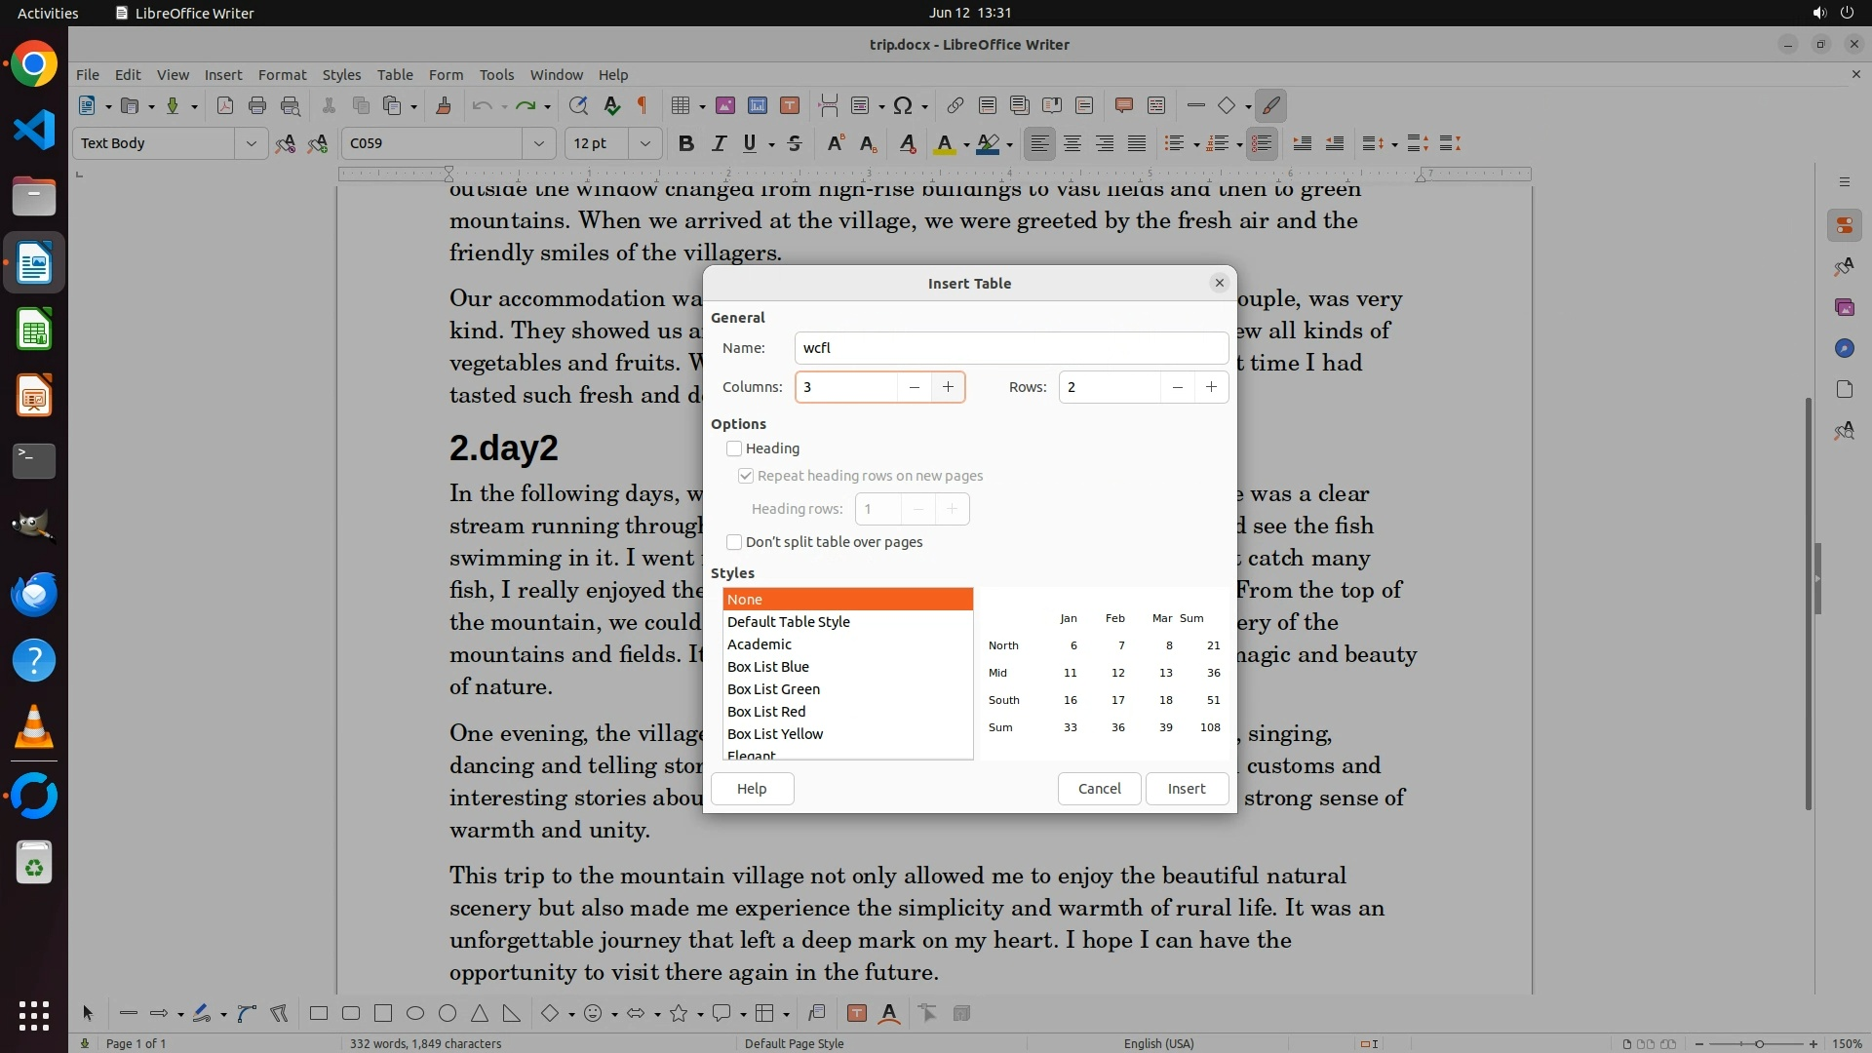The height and width of the screenshot is (1053, 1872).
Task: Click Export as PDF icon
Action: (x=225, y=105)
